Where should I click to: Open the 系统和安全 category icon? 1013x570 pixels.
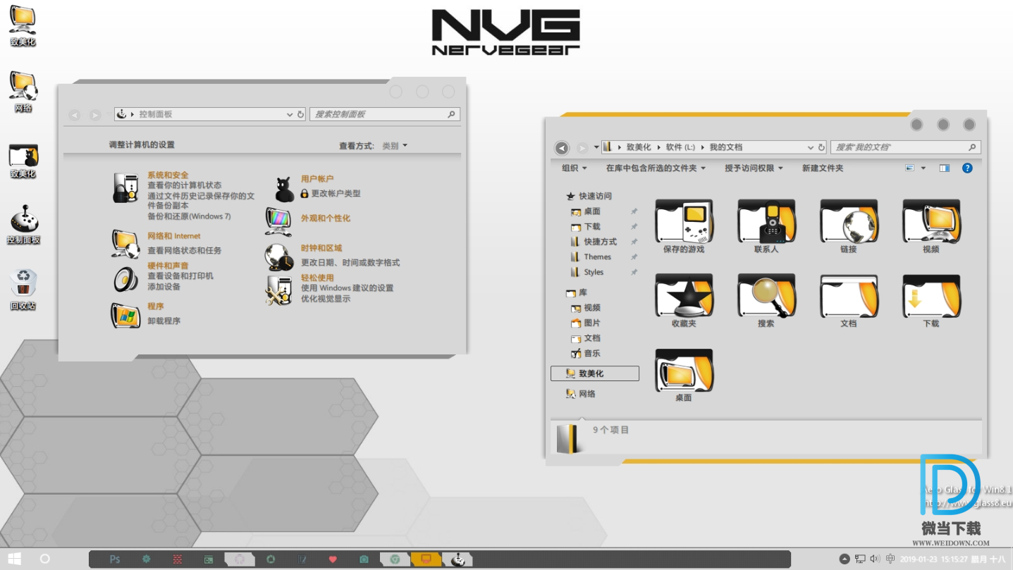(x=125, y=188)
